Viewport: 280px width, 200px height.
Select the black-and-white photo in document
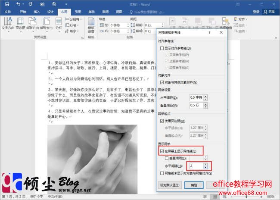pos(92,159)
